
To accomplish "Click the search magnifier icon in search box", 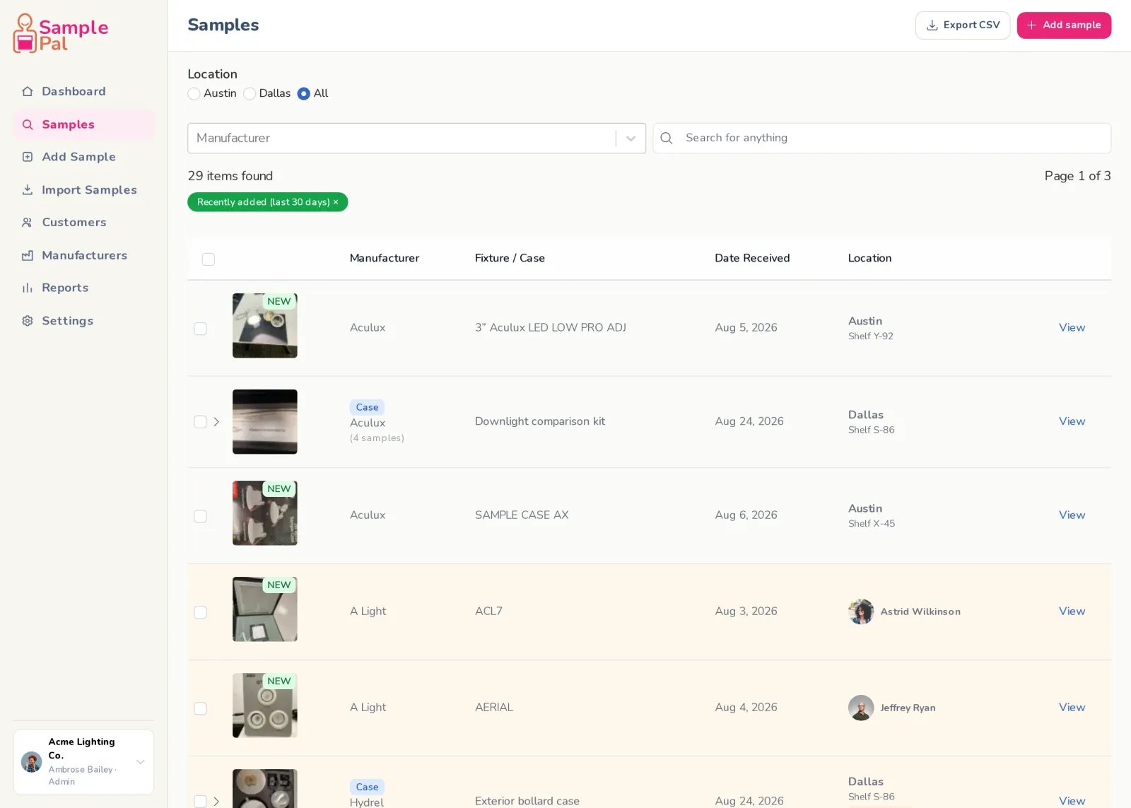I will tap(667, 138).
